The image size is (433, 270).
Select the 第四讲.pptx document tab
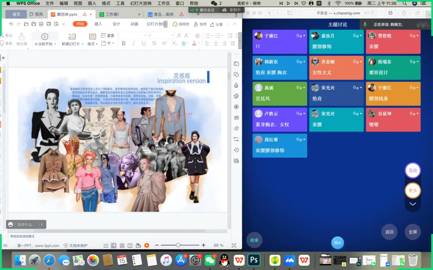pos(71,14)
